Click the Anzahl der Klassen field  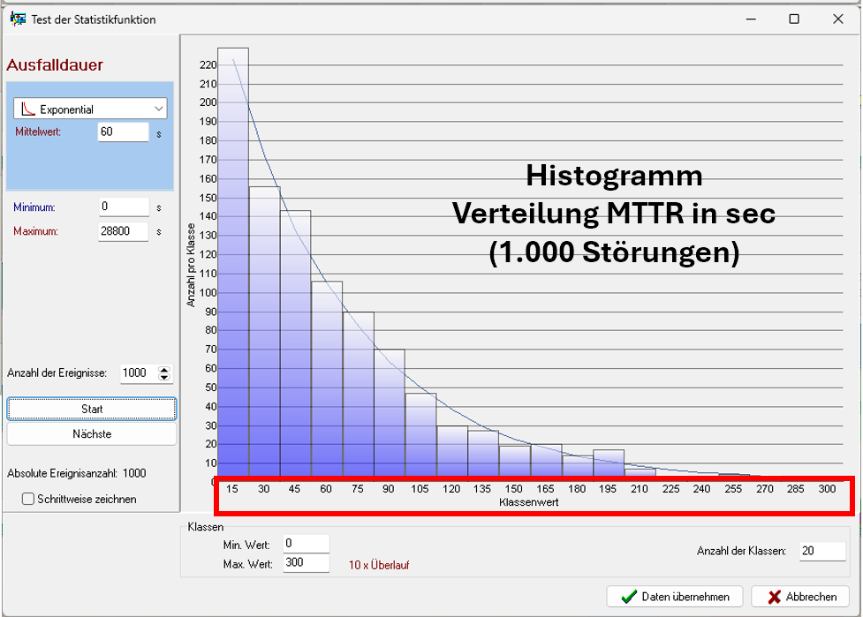pyautogui.click(x=821, y=551)
